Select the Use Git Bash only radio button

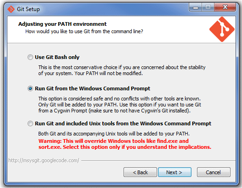(30, 57)
